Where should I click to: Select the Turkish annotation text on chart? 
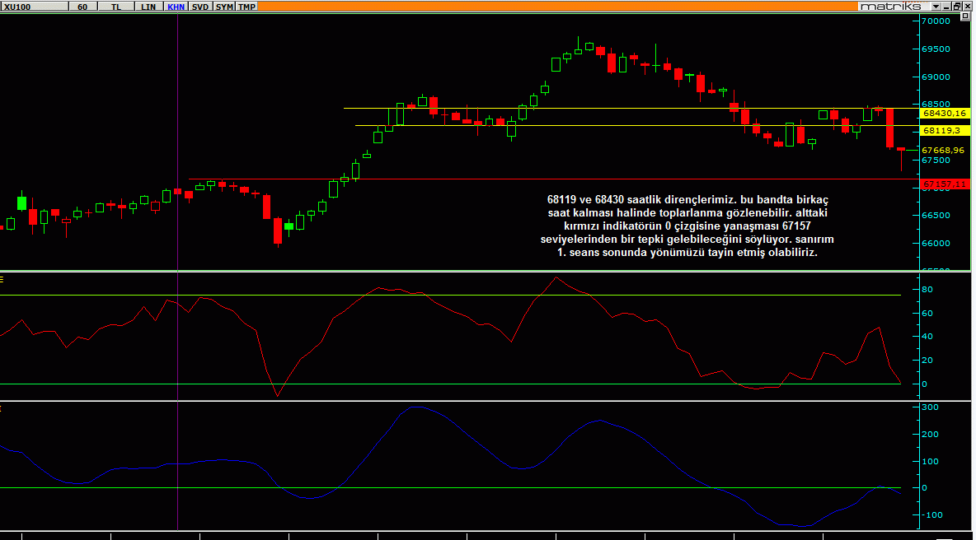(687, 226)
